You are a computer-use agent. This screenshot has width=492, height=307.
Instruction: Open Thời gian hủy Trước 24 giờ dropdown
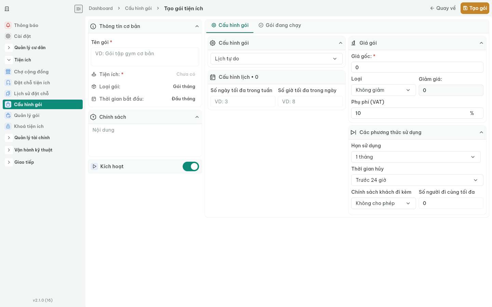tap(417, 180)
